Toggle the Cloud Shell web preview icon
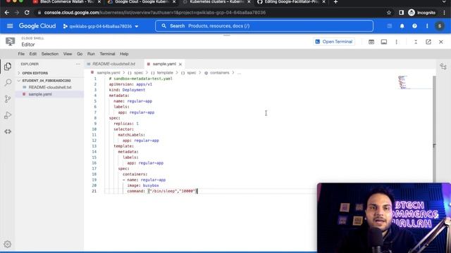 tap(371, 42)
